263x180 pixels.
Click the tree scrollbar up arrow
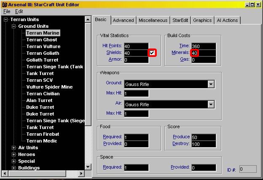(x=88, y=19)
